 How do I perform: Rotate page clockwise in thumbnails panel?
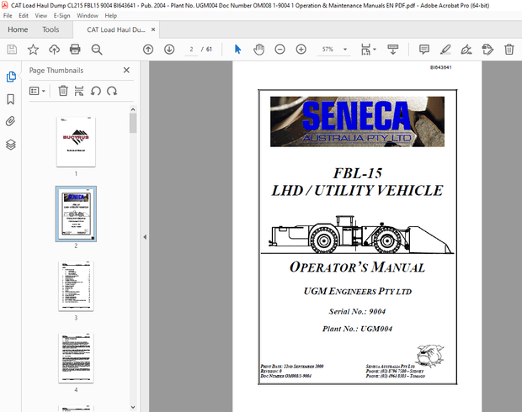coord(112,91)
